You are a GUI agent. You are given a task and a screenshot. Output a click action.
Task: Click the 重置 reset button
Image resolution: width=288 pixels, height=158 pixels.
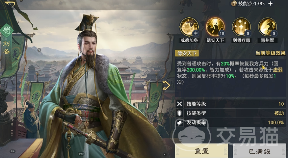[201, 151]
